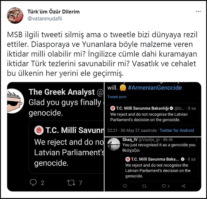This screenshot has width=207, height=199.
Task: Open the #ArmenianGenocide hashtag
Action: coord(155,88)
